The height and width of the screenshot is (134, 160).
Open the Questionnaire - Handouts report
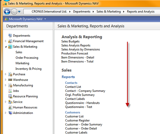(82, 103)
